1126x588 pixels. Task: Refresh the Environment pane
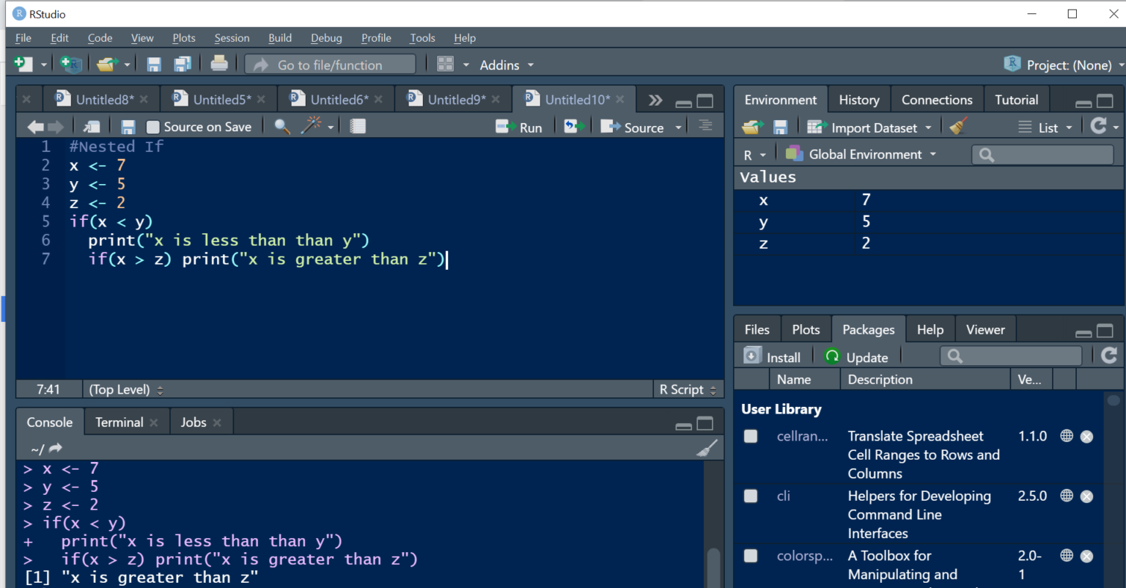(1098, 126)
